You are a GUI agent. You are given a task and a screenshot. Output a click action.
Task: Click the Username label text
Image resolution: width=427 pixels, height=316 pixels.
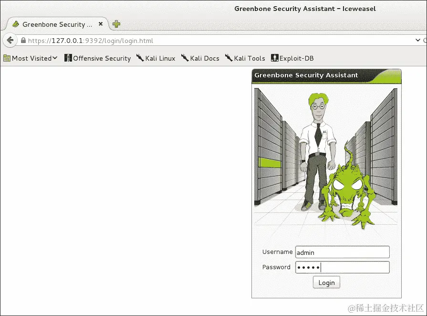[x=278, y=252]
